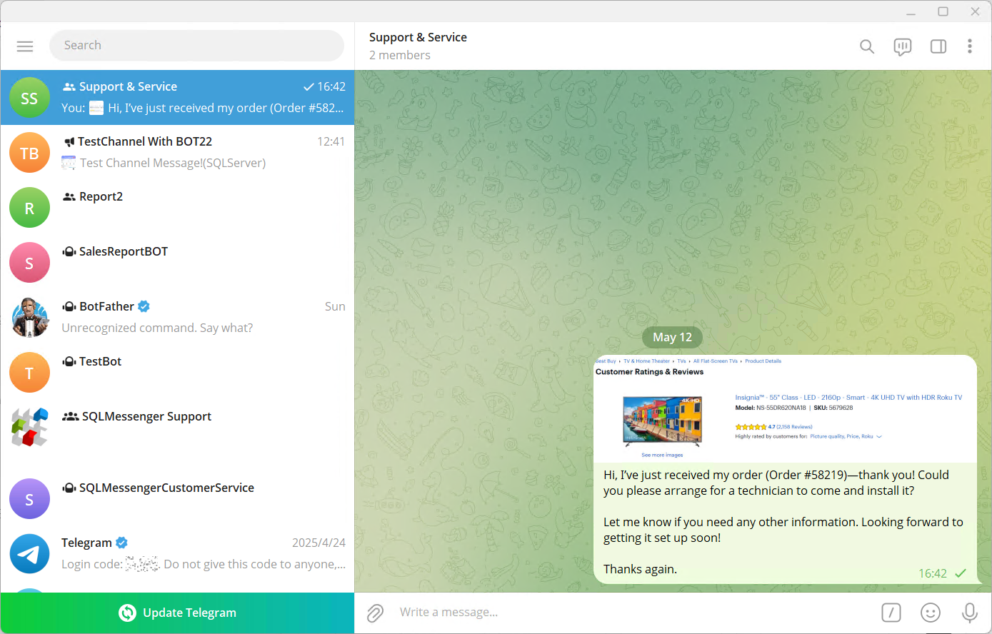Viewport: 992px width, 634px height.
Task: Toggle the right sidebar info panel
Action: (938, 46)
